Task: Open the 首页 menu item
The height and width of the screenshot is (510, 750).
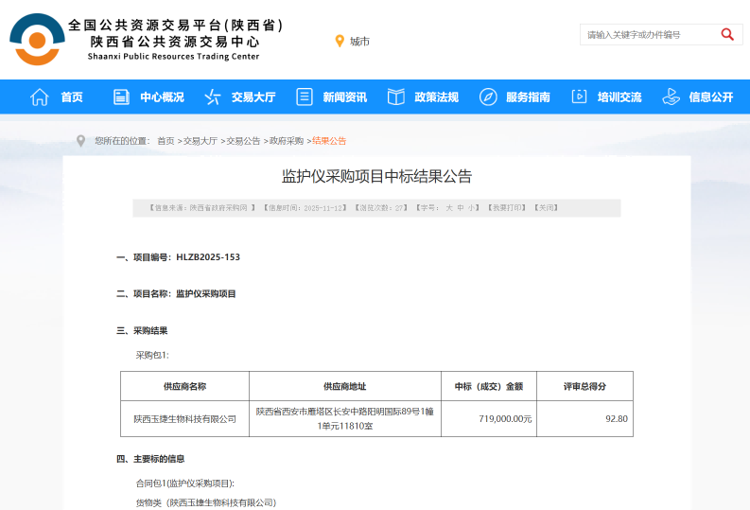Action: [x=72, y=97]
